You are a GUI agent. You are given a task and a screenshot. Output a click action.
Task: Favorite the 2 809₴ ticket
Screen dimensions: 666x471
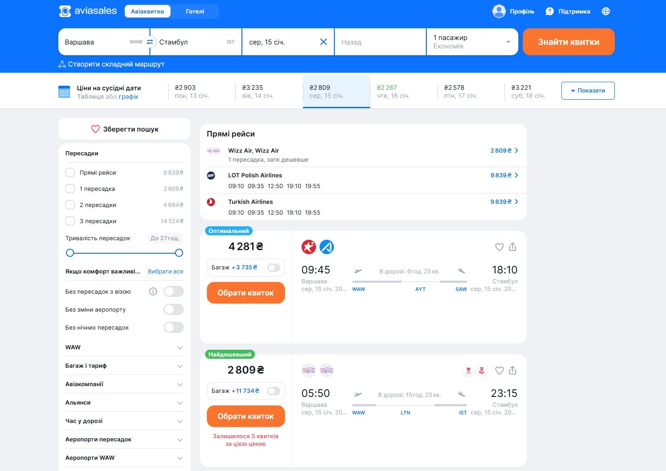coord(499,370)
